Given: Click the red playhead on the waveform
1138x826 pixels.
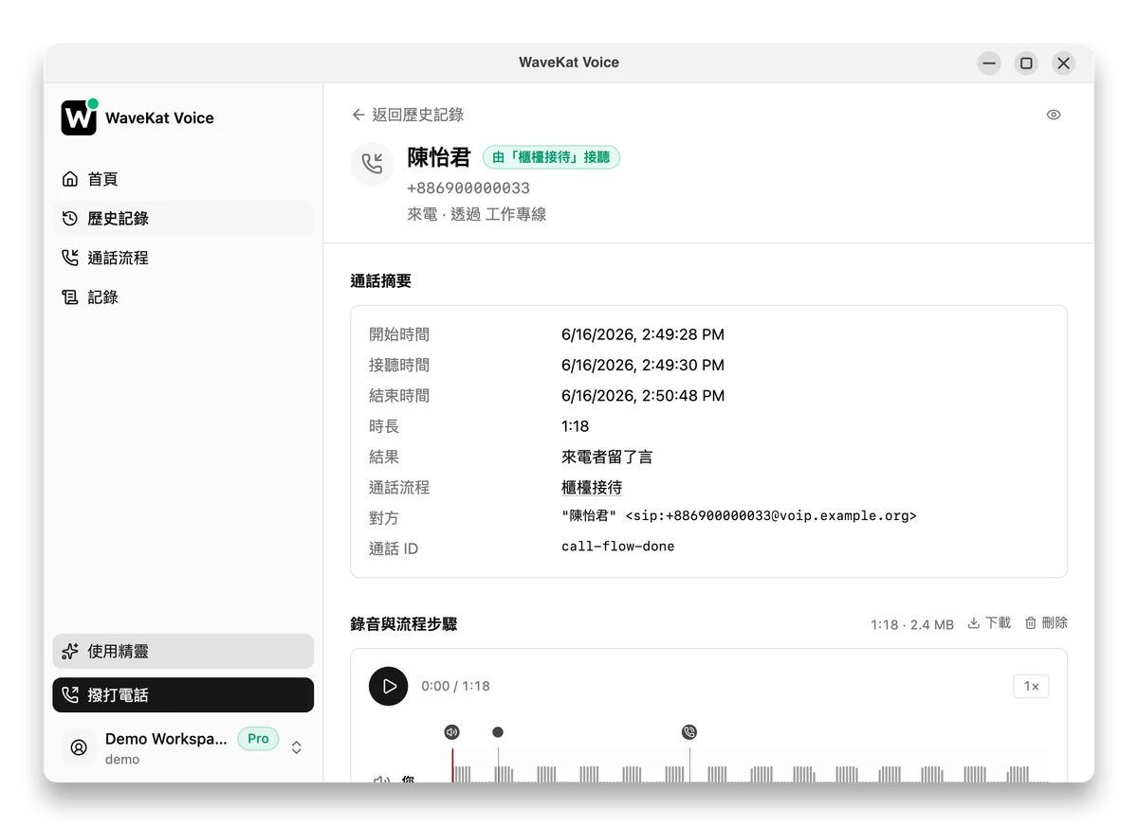Looking at the screenshot, I should click(452, 765).
